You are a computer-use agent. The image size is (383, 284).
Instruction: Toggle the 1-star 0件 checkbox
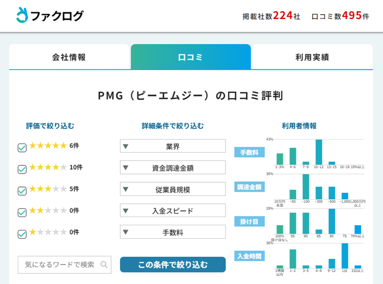click(x=22, y=234)
